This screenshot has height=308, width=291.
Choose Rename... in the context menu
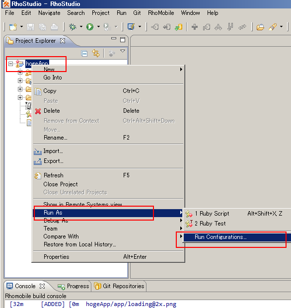coord(108,138)
